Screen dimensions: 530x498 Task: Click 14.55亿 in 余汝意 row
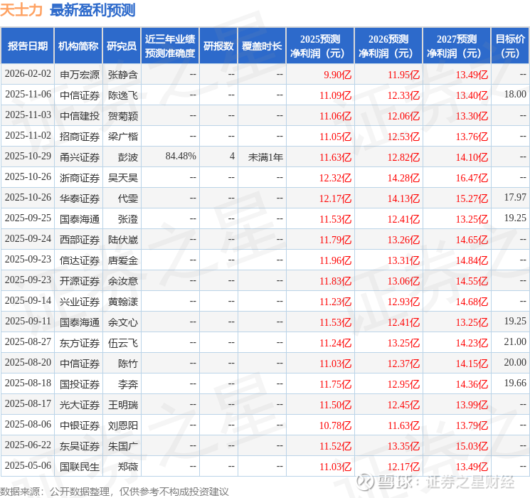[472, 281]
